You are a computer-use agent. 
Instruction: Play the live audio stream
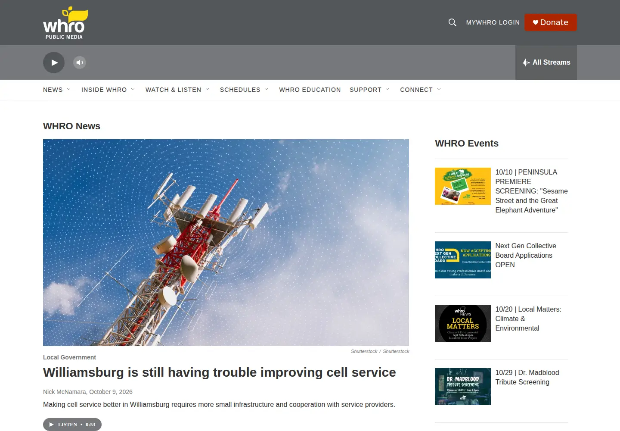click(x=54, y=62)
